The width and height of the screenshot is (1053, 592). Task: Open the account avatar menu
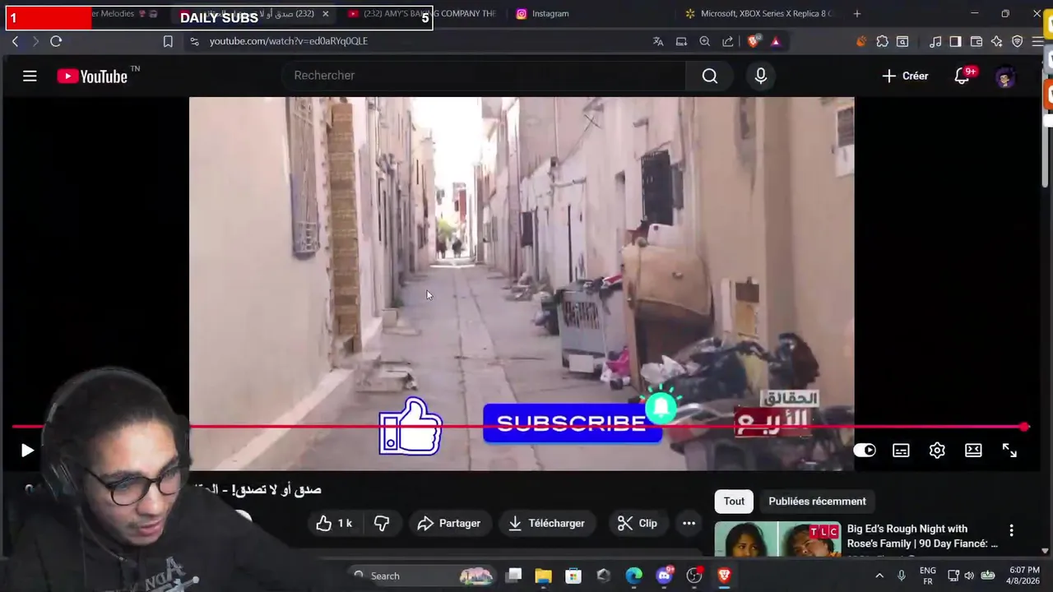[1004, 77]
